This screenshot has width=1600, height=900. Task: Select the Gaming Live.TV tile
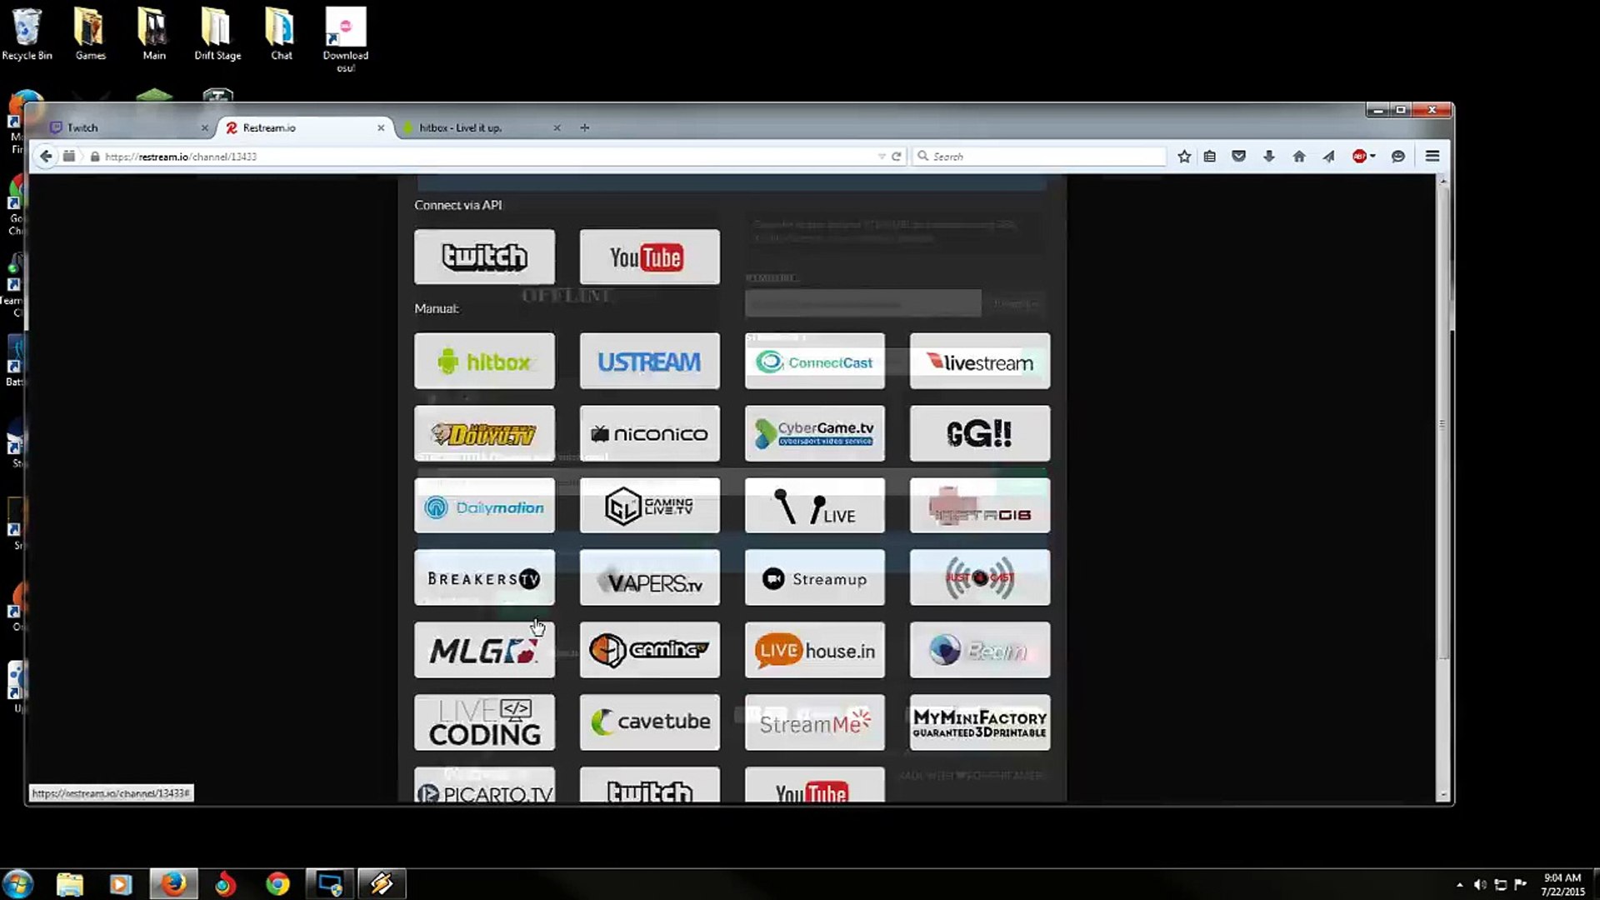coord(649,506)
